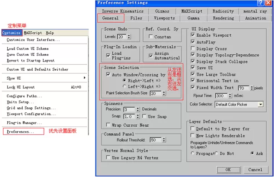Adjust Rollout Threshold spinner arrows
Image resolution: width=274 pixels, height=177 pixels.
(164, 140)
